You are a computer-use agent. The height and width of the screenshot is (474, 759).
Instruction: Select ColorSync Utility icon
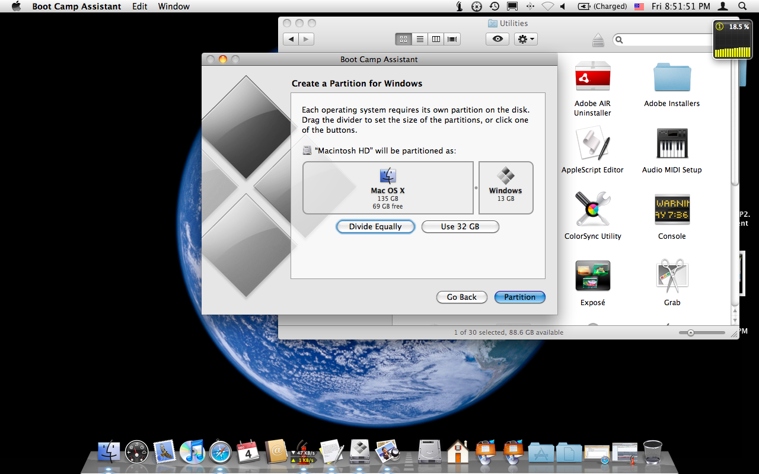(x=592, y=209)
